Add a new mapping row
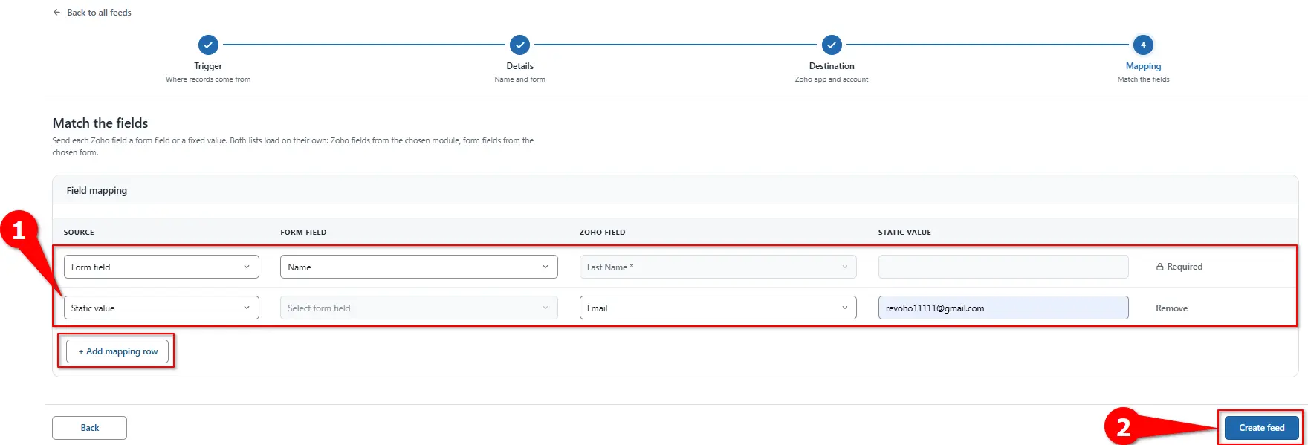Viewport: 1308px width, 445px height. 117,351
